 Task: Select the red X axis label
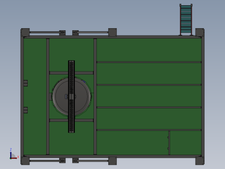(x=18, y=157)
